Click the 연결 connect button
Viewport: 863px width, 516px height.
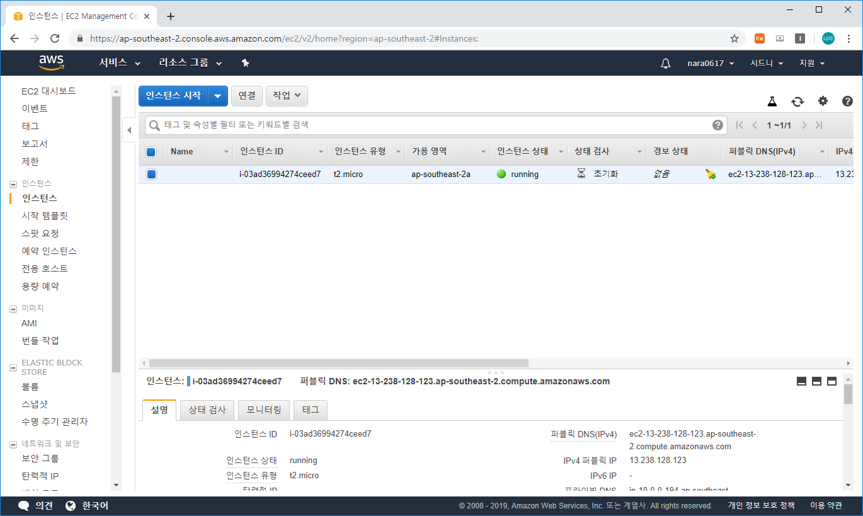coord(247,96)
